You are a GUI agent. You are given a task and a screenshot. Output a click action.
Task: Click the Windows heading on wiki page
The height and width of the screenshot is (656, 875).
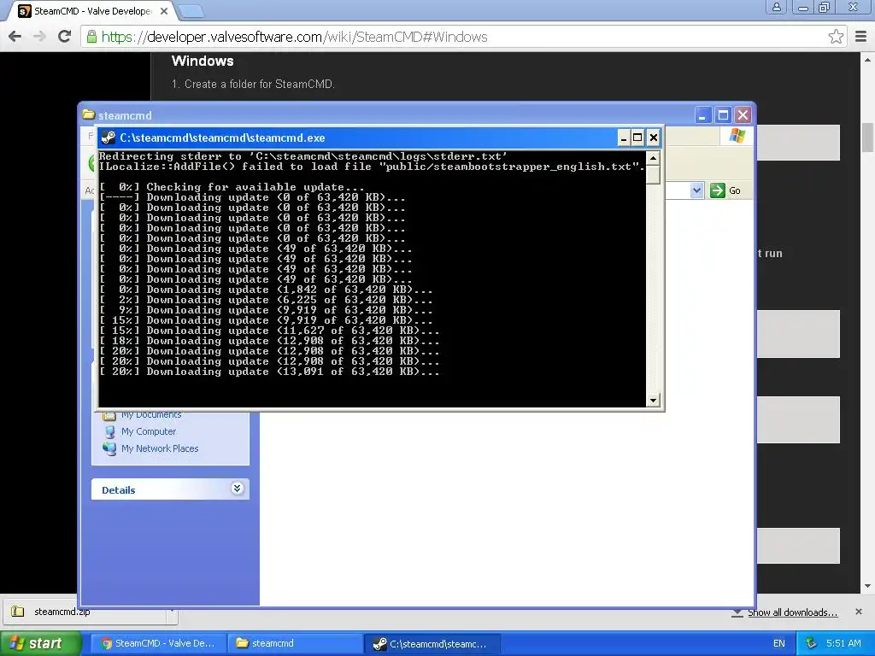[x=203, y=61]
